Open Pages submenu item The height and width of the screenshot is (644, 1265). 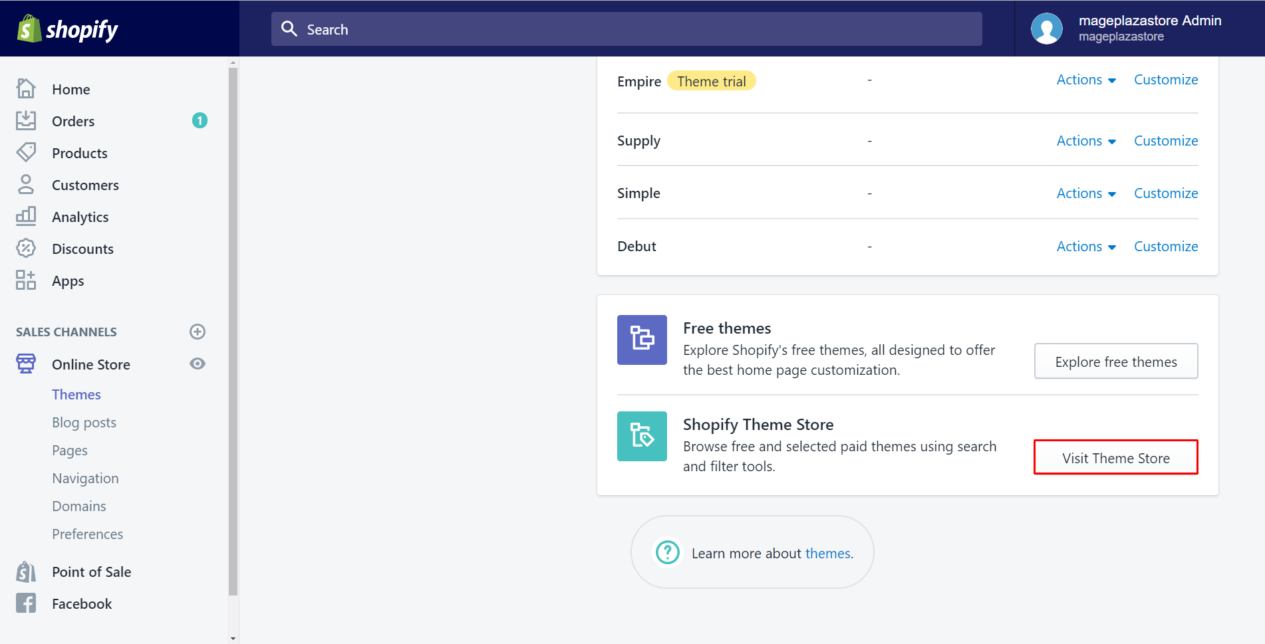(70, 451)
